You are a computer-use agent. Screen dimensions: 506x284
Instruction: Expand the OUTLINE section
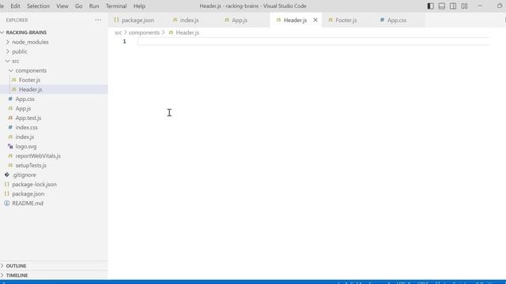click(16, 266)
